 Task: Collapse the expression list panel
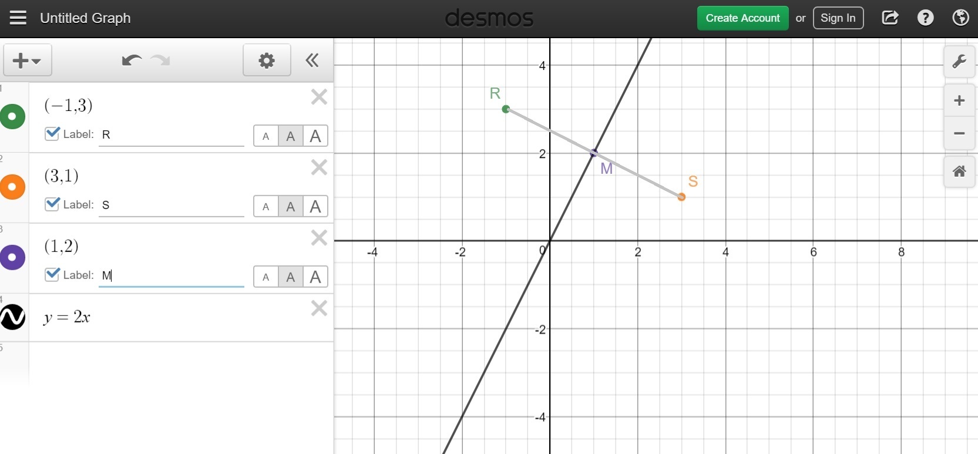coord(312,60)
